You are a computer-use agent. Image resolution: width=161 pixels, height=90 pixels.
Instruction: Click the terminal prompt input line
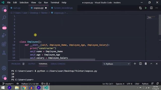coord(22,80)
